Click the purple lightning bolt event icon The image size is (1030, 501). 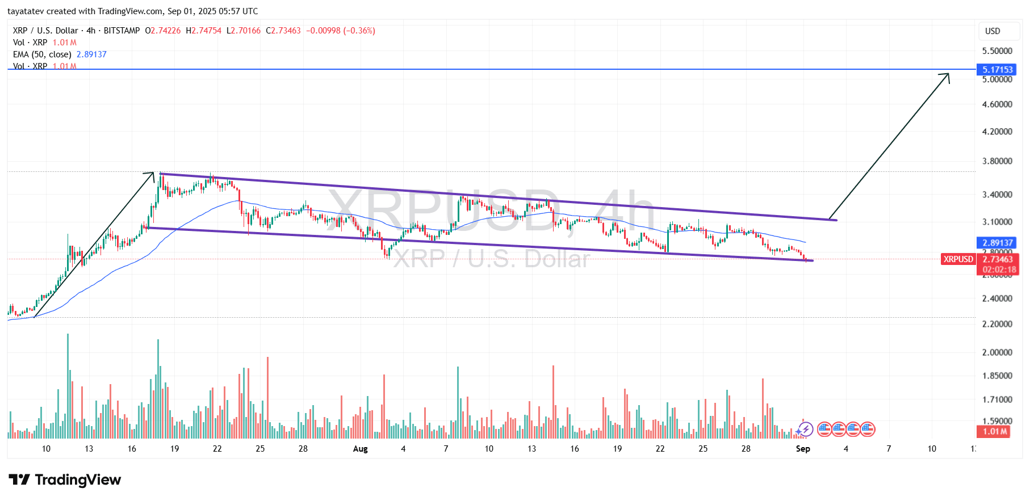point(805,429)
